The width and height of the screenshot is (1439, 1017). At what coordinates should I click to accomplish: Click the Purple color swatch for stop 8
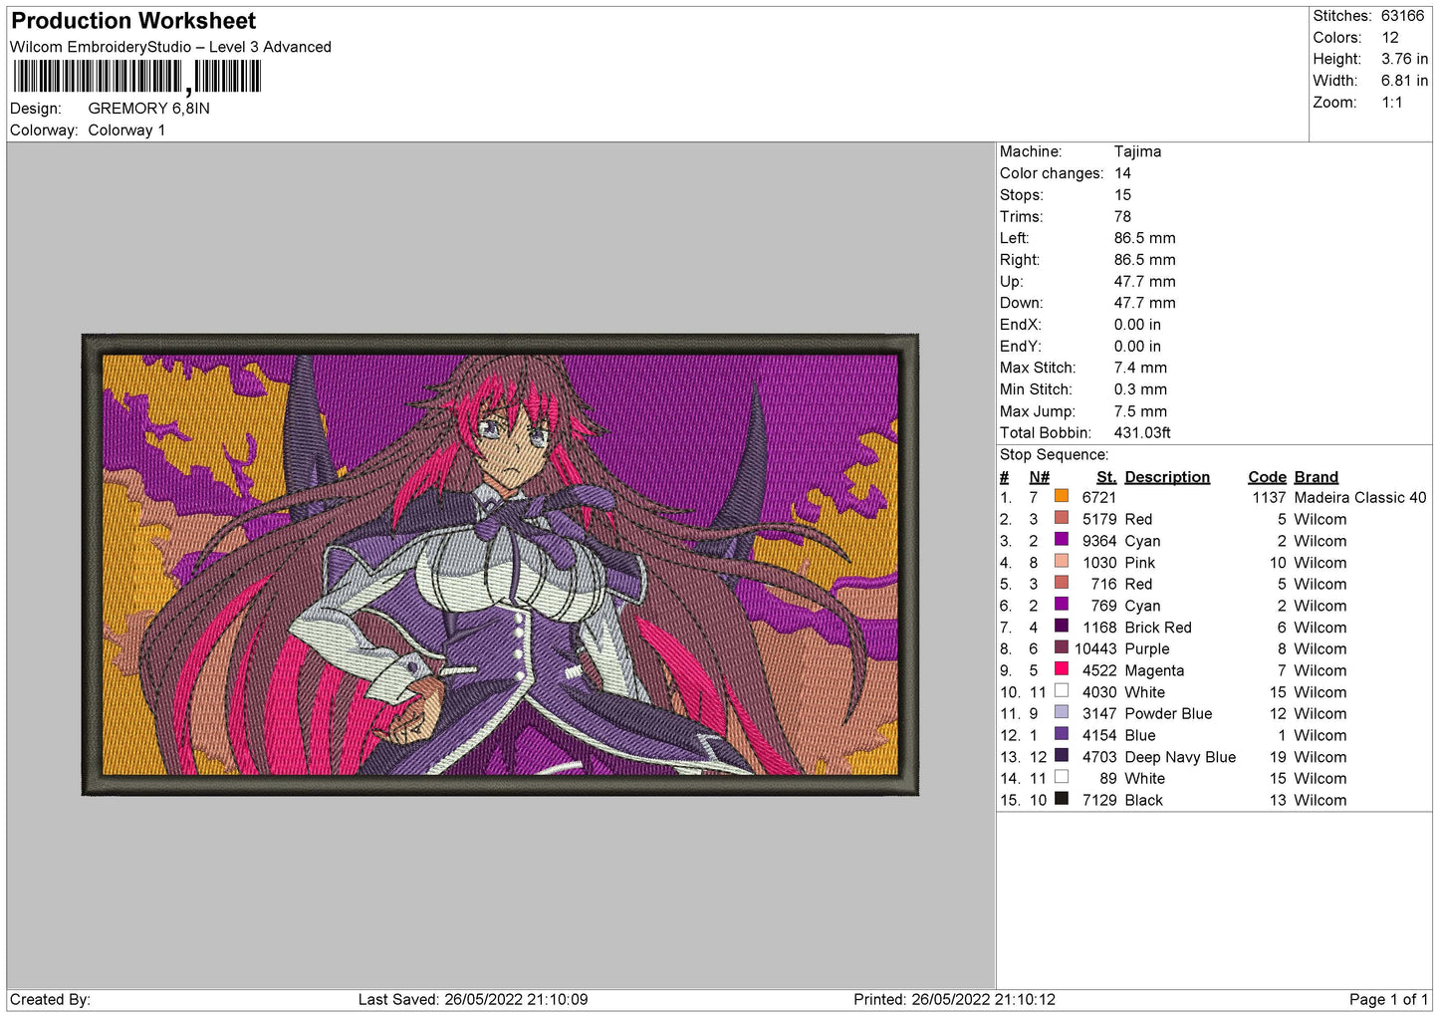1062,647
